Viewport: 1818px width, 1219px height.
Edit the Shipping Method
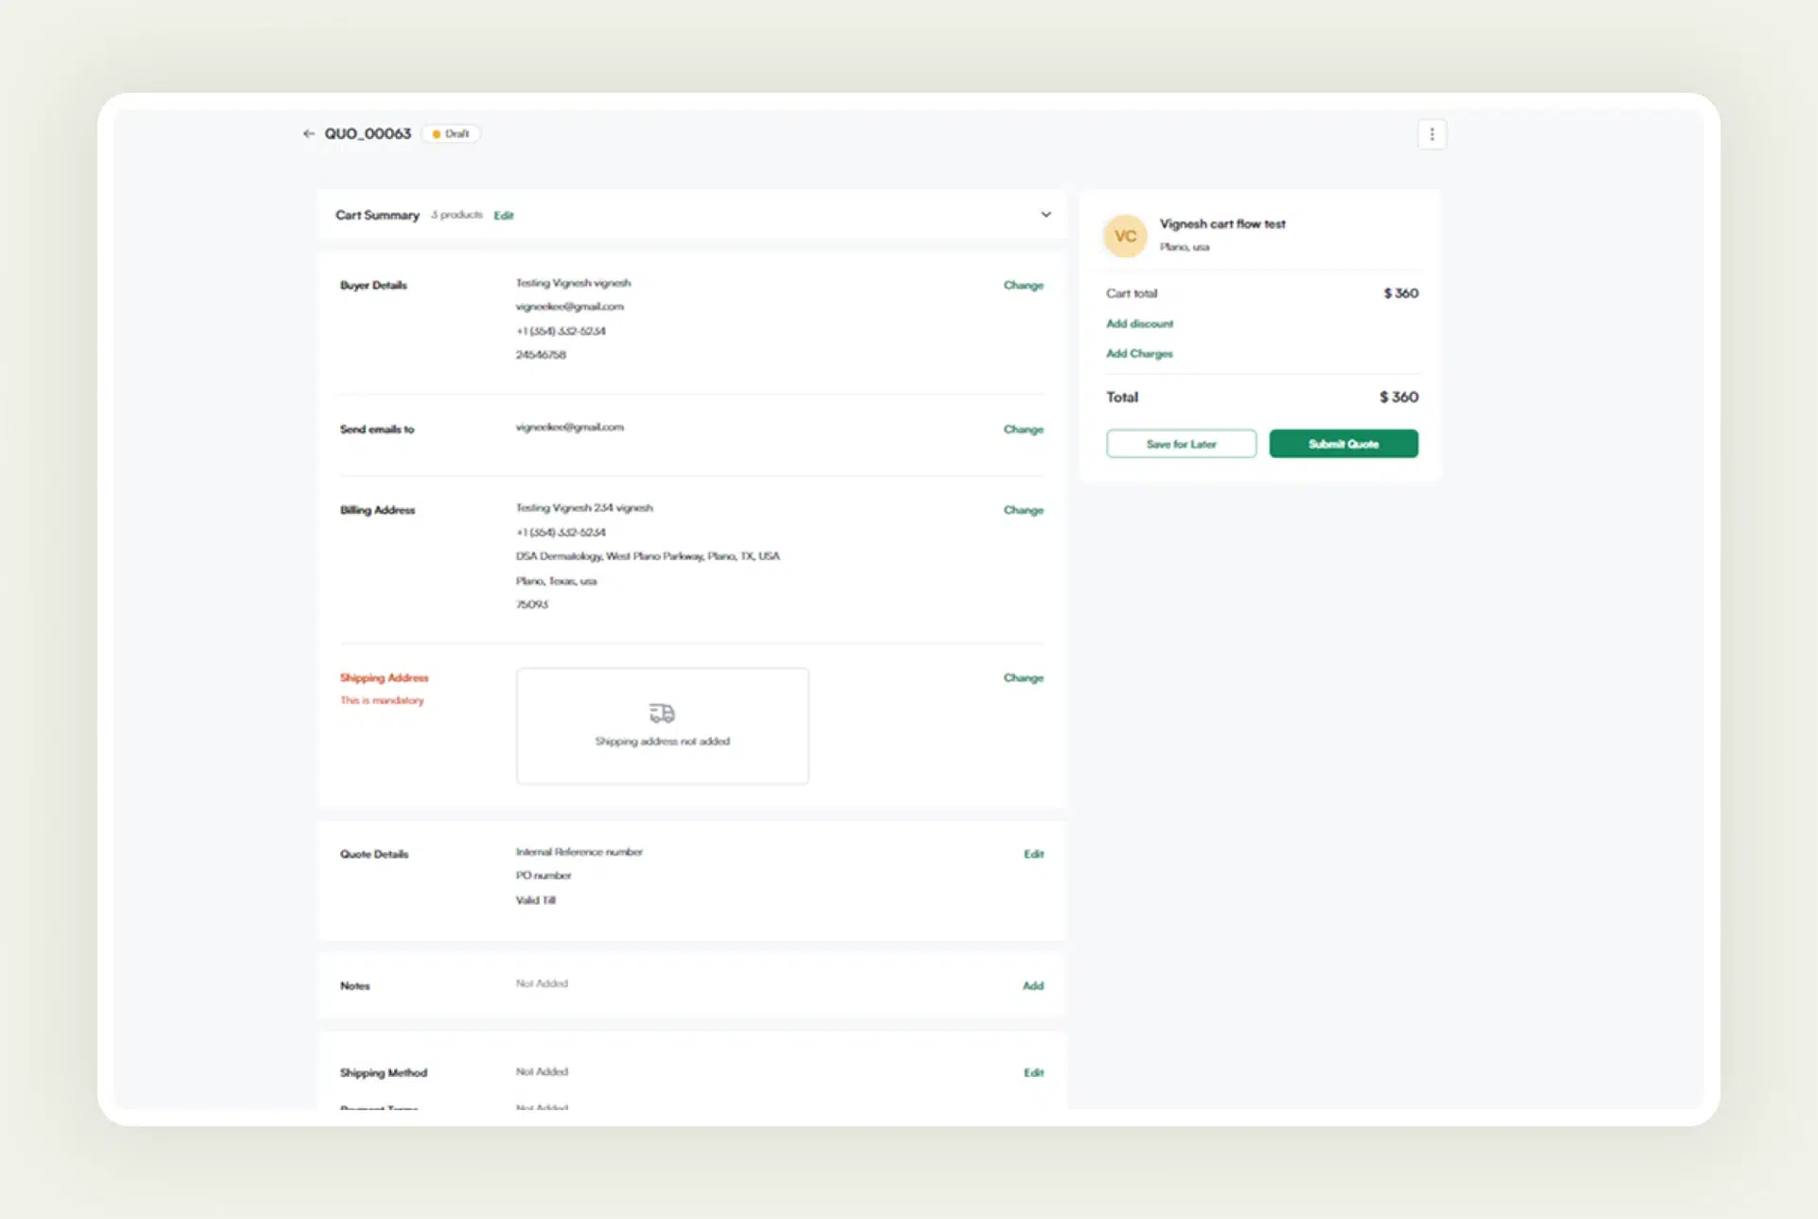coord(1033,1072)
